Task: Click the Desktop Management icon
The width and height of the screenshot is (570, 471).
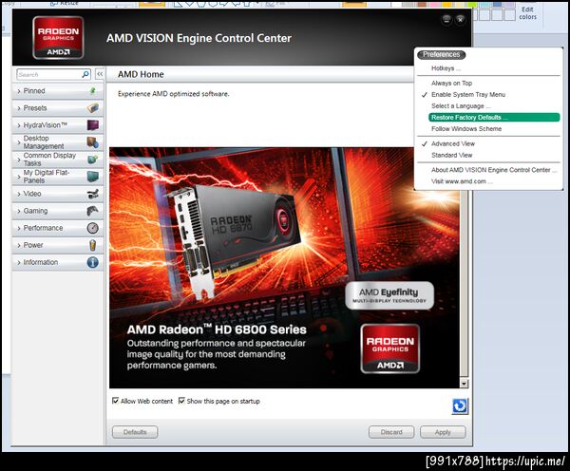Action: 93,142
